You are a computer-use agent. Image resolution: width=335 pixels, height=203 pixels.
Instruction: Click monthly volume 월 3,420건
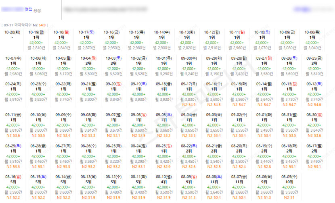pos(239,74)
